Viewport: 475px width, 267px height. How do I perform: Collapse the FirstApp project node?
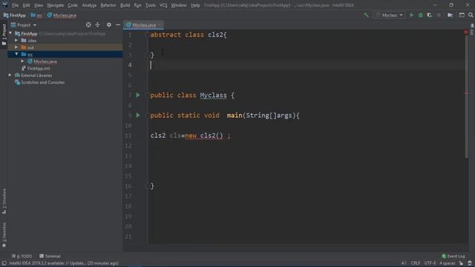(10, 33)
